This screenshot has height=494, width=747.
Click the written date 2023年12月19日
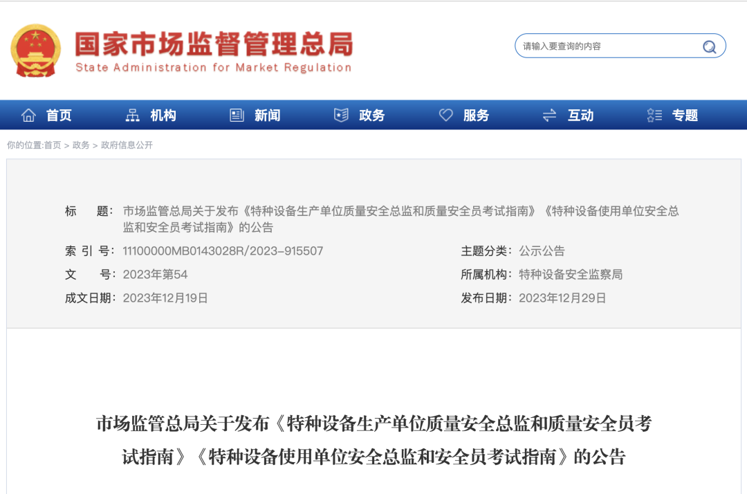coord(165,298)
